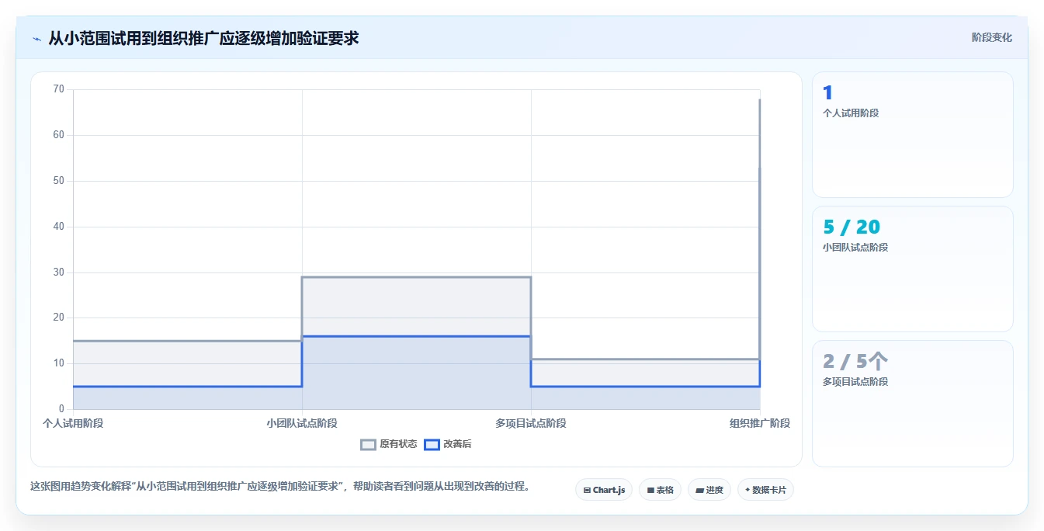The height and width of the screenshot is (531, 1044).
Task: Click the Chart.js tag
Action: 604,490
